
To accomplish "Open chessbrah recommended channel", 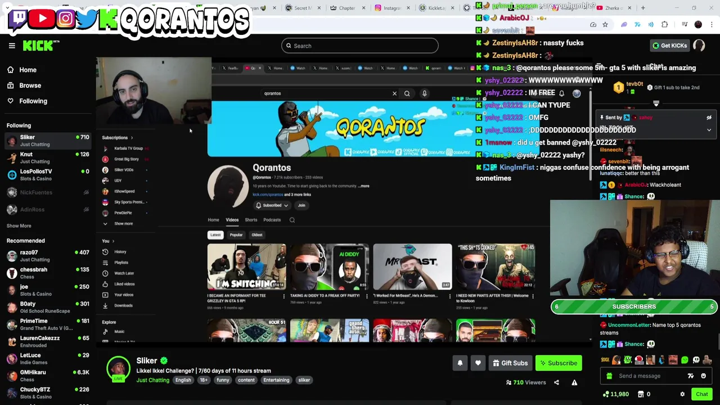I will click(x=48, y=273).
